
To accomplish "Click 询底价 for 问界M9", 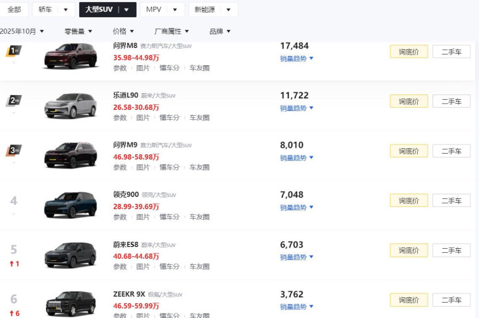I will point(408,151).
